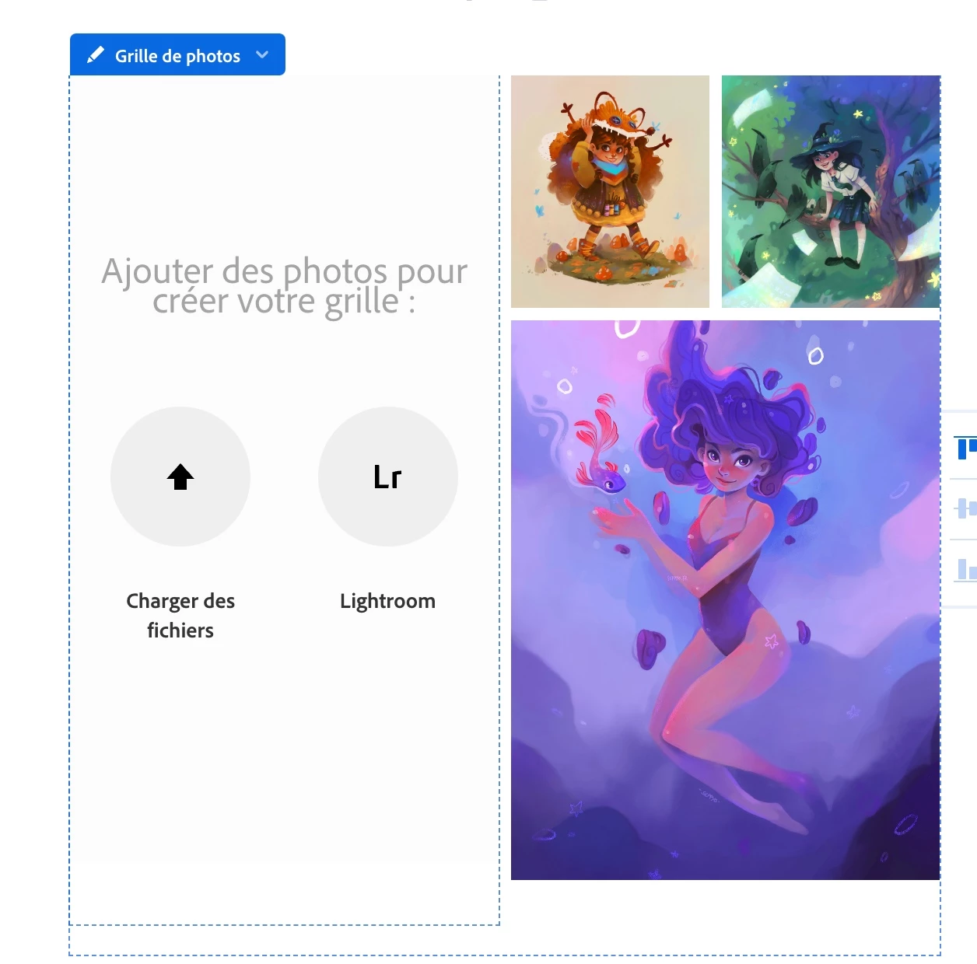The image size is (977, 964).
Task: Apply the align top icon
Action: pos(965,448)
